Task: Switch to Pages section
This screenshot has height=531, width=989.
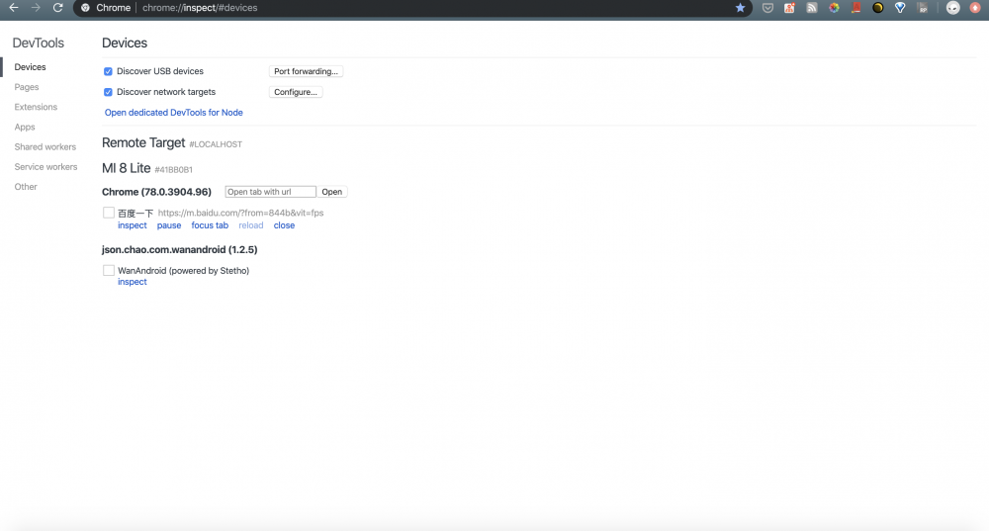Action: [27, 87]
